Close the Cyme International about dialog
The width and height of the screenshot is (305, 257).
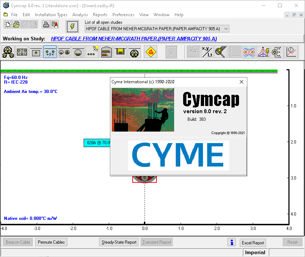point(242,82)
